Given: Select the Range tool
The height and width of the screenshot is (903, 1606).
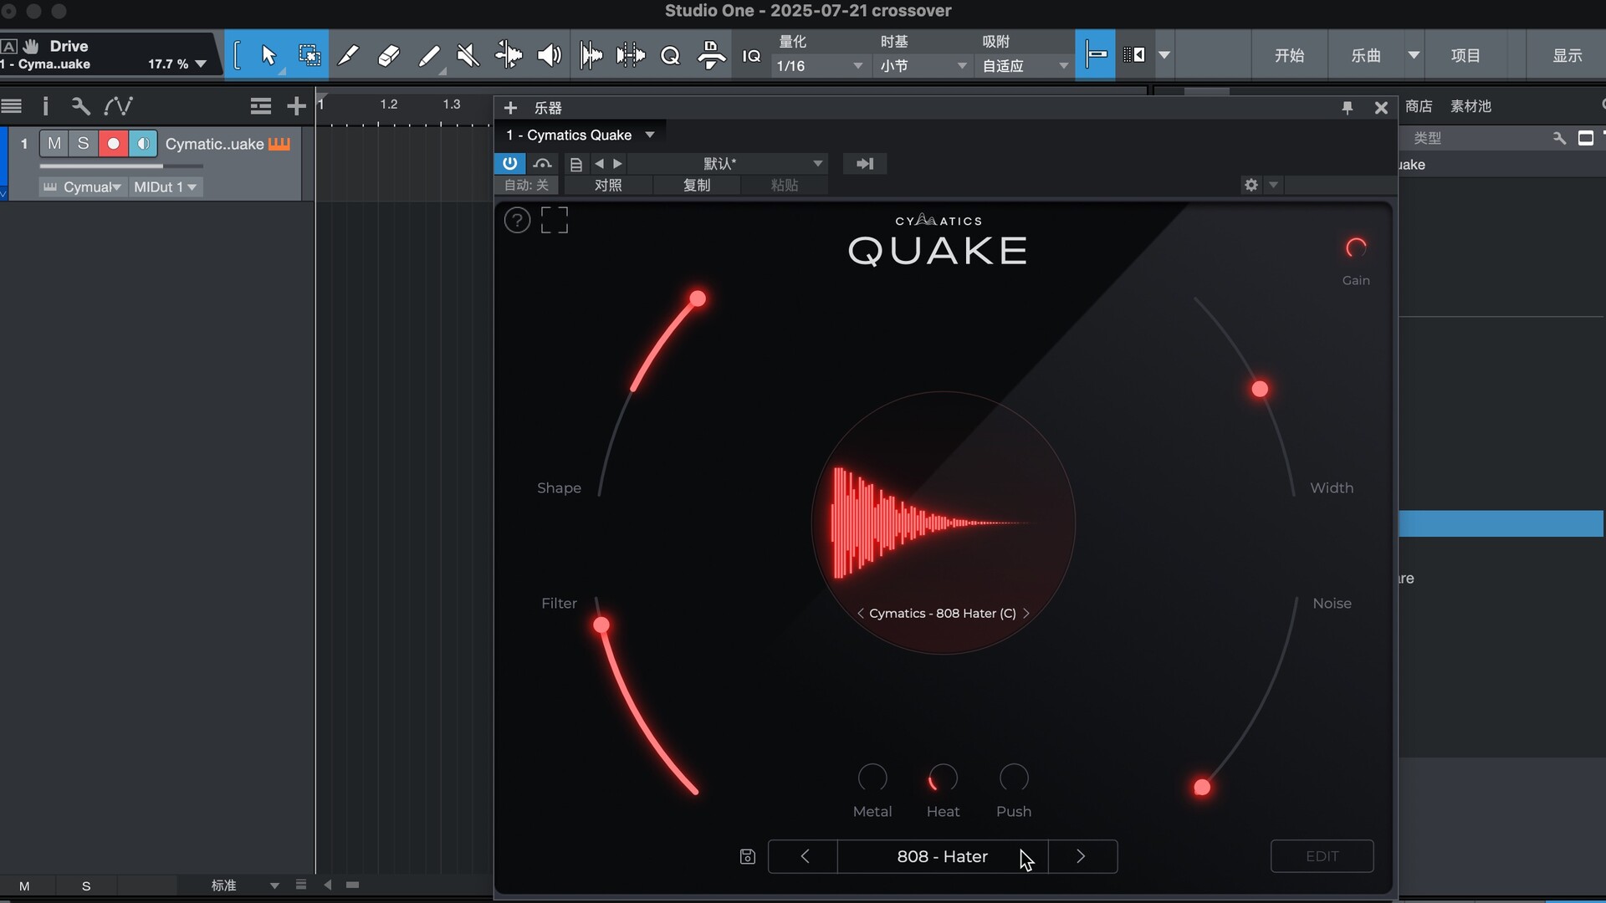Looking at the screenshot, I should (x=309, y=55).
